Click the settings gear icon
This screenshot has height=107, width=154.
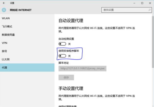[4, 10]
